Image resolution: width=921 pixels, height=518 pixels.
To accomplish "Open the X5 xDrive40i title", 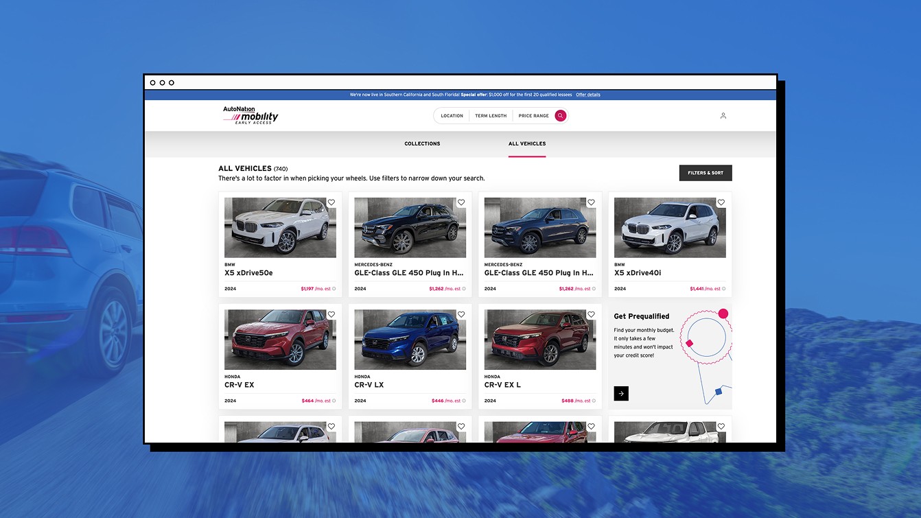I will 638,273.
